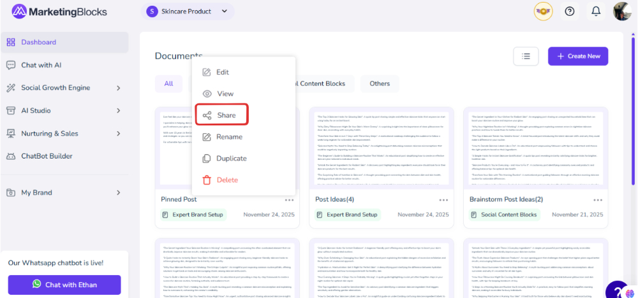Open three-dots menu for Brainstorm Post Ideas(2)
The width and height of the screenshot is (638, 298).
[597, 200]
